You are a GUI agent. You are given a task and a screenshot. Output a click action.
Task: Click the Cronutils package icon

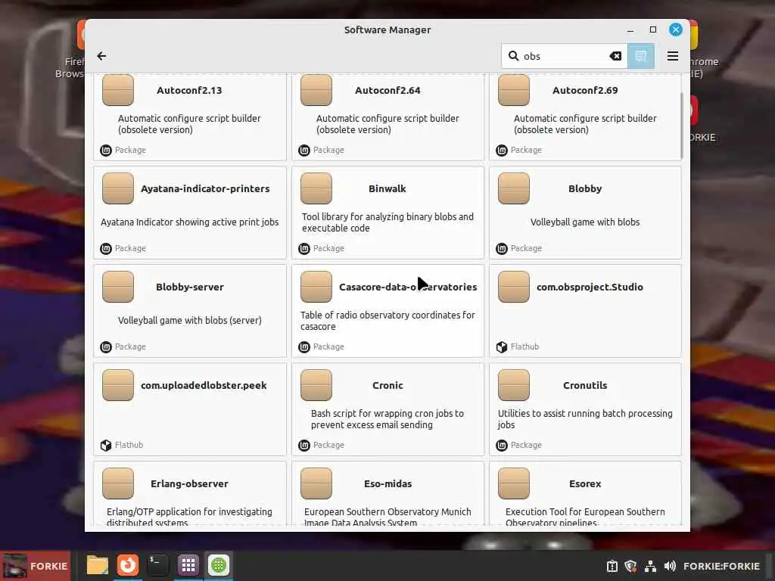tap(514, 385)
